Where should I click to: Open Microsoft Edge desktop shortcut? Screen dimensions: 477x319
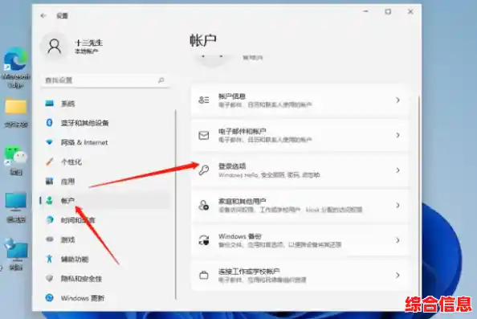pyautogui.click(x=16, y=67)
